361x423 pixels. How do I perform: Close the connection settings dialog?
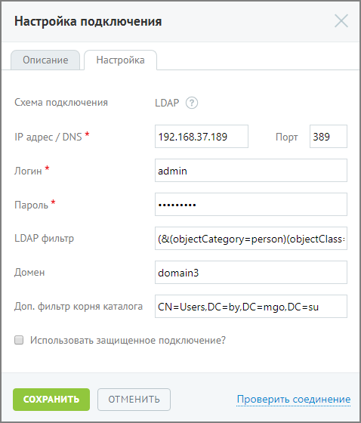(341, 21)
